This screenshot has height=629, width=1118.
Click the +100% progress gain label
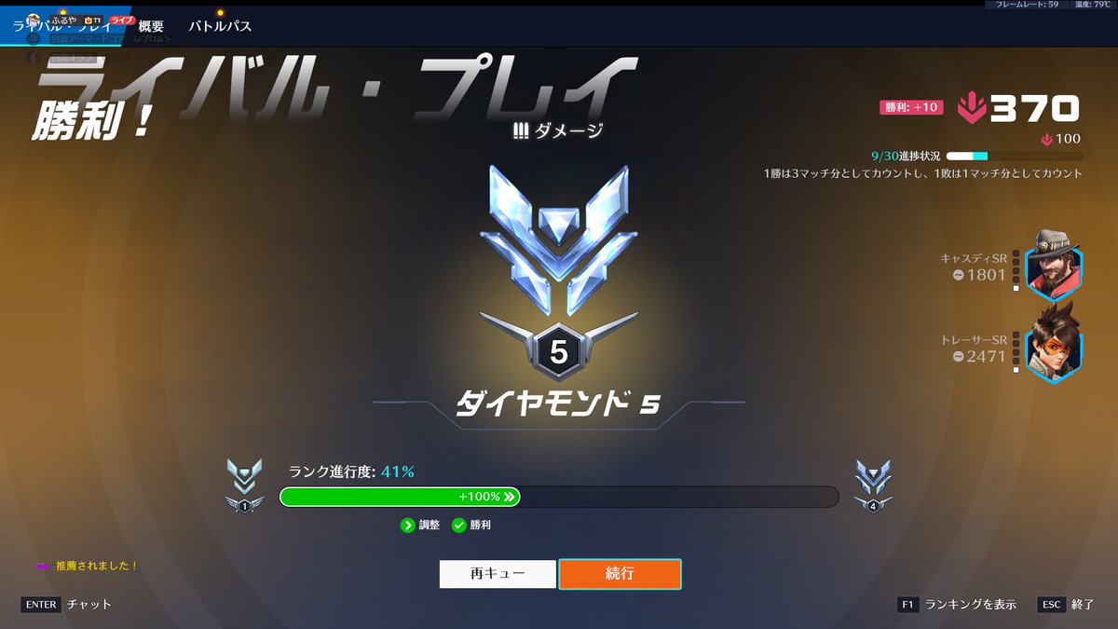[480, 497]
